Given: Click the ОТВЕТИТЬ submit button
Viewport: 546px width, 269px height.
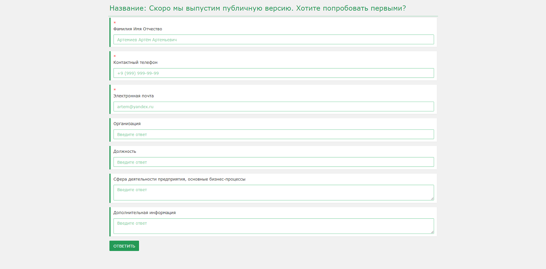Looking at the screenshot, I should click(x=124, y=246).
